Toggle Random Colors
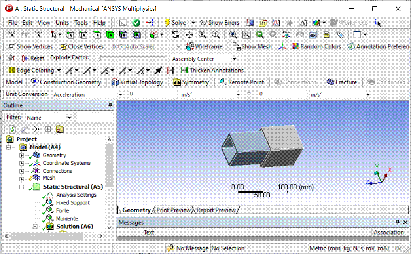This screenshot has height=254, width=411. 317,46
